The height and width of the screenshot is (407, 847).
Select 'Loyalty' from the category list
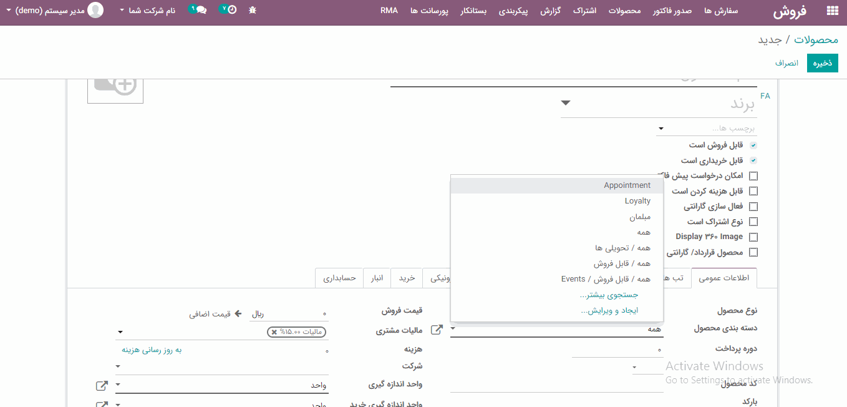click(637, 201)
